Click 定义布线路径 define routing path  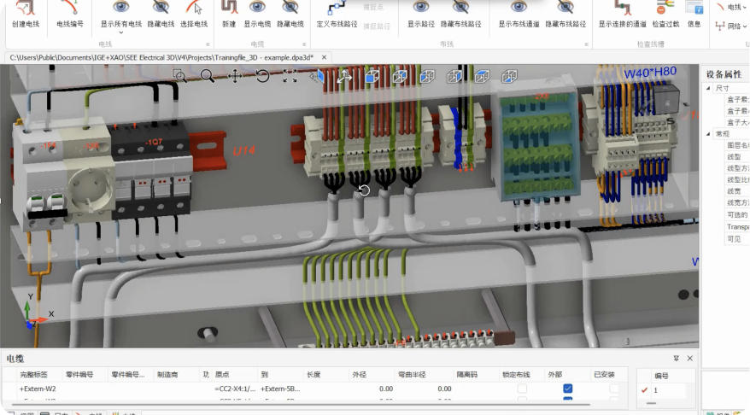click(337, 15)
